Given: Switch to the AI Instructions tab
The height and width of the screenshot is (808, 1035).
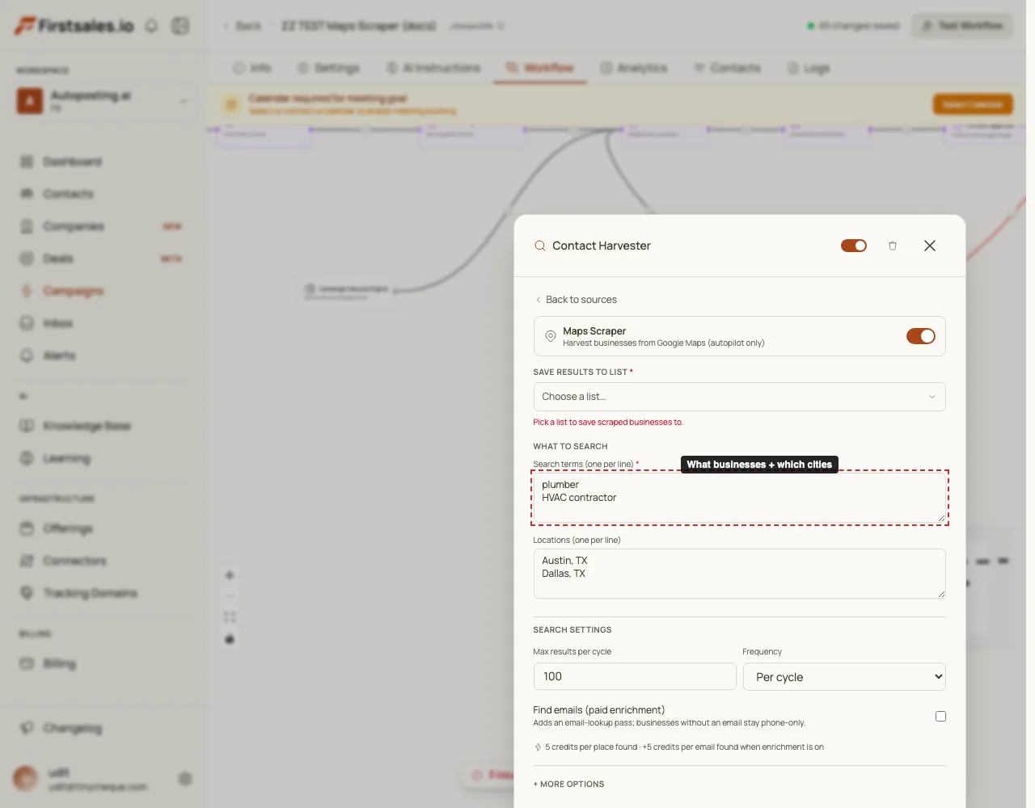Looking at the screenshot, I should [x=433, y=68].
